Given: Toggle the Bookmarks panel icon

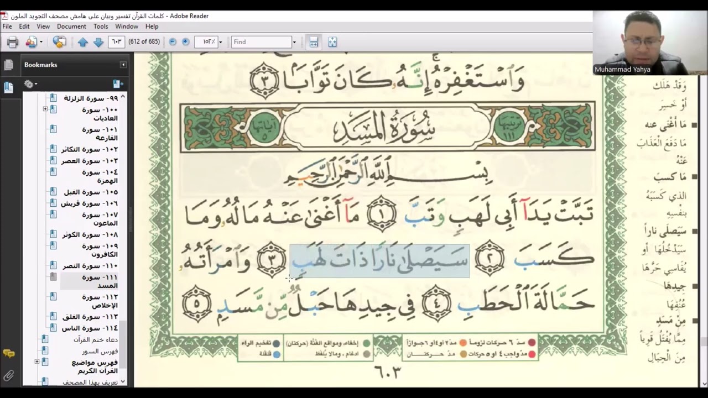Looking at the screenshot, I should click(x=8, y=87).
